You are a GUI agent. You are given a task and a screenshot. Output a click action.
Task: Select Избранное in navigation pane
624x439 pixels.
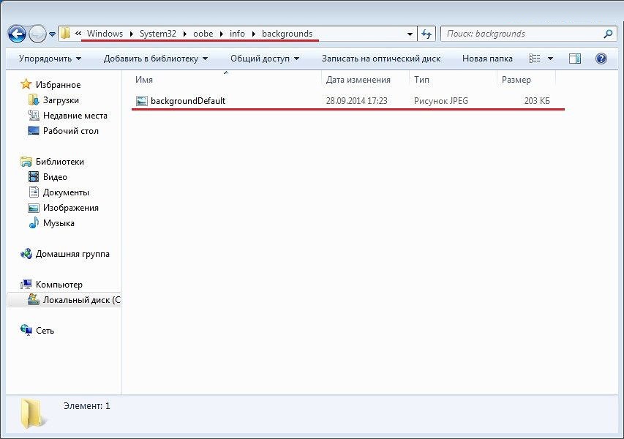58,85
